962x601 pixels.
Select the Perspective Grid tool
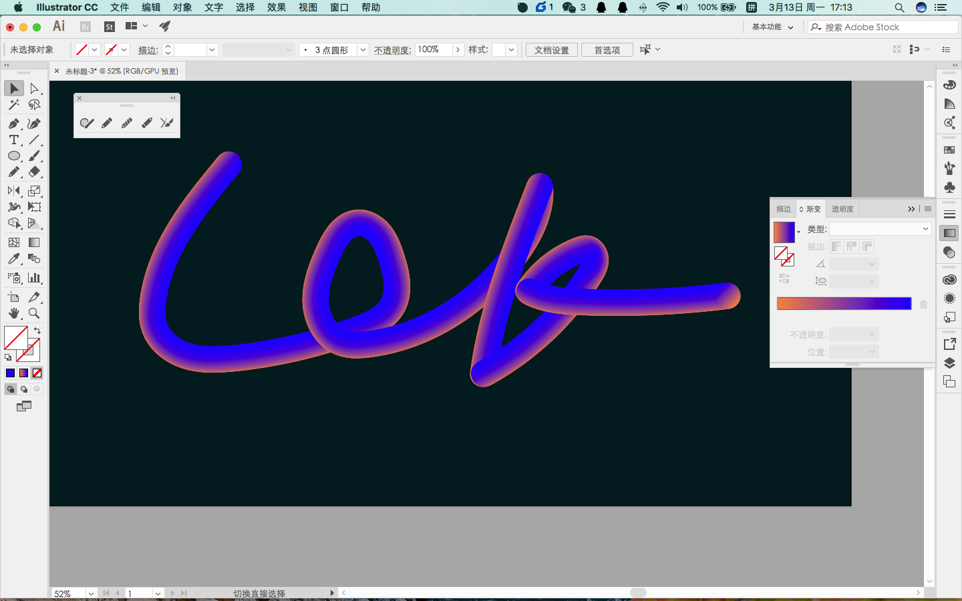35,223
